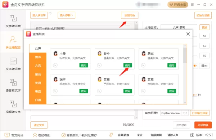Click 点击试听 button
Screen dimensions: 216x140
(x=181, y=125)
